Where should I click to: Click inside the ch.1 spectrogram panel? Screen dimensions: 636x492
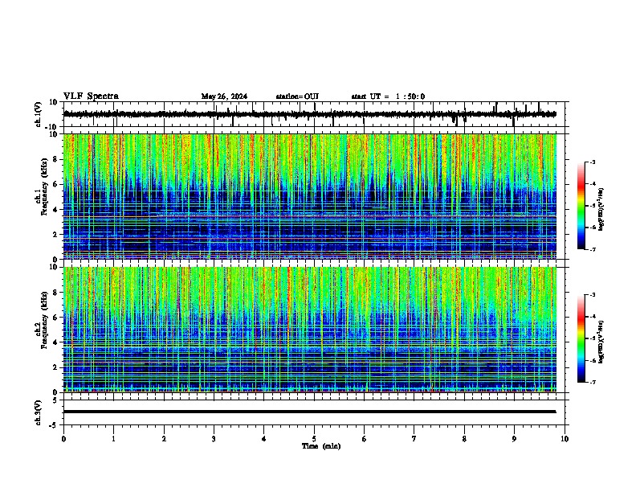(x=309, y=196)
